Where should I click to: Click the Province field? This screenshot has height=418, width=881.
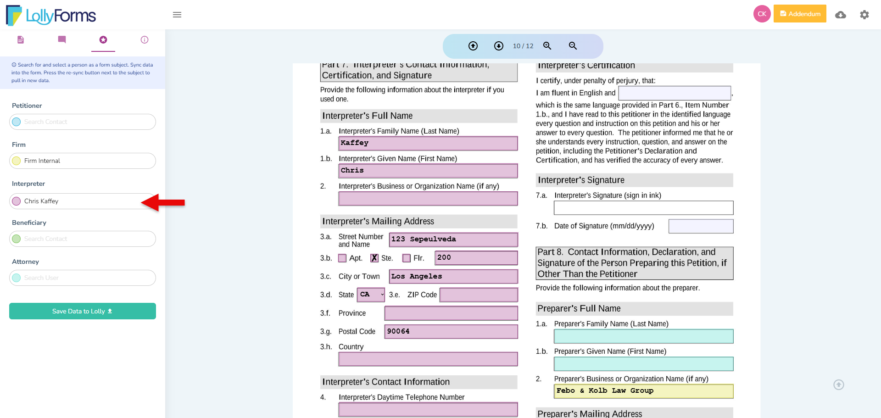click(x=451, y=313)
